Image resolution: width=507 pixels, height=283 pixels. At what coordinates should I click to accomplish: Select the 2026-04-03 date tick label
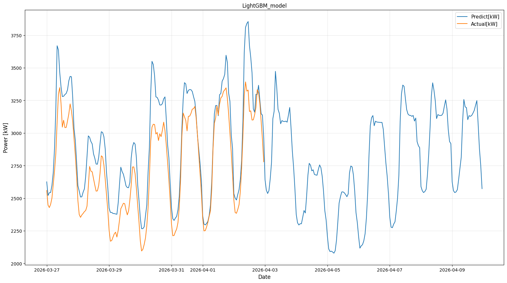tap(265, 270)
